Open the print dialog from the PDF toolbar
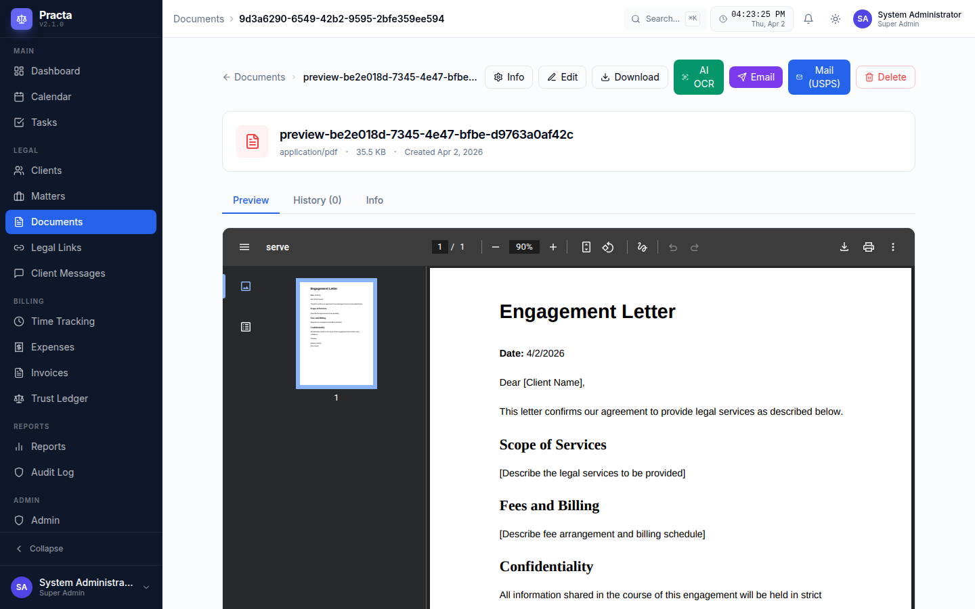This screenshot has width=975, height=609. [869, 247]
